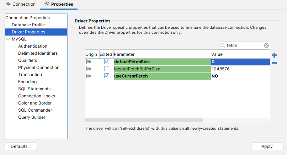Uncheck the useCursorFetch Edited checkbox
The width and height of the screenshot is (287, 155).
click(106, 76)
